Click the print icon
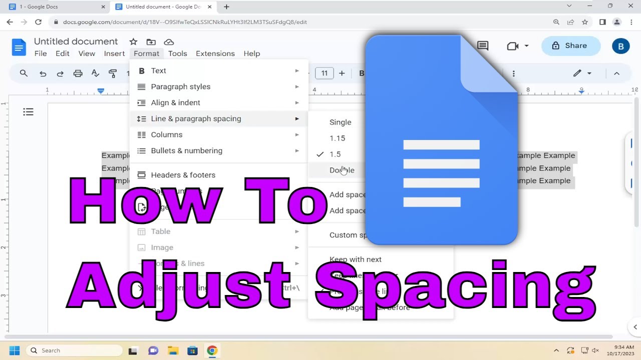 pyautogui.click(x=78, y=73)
